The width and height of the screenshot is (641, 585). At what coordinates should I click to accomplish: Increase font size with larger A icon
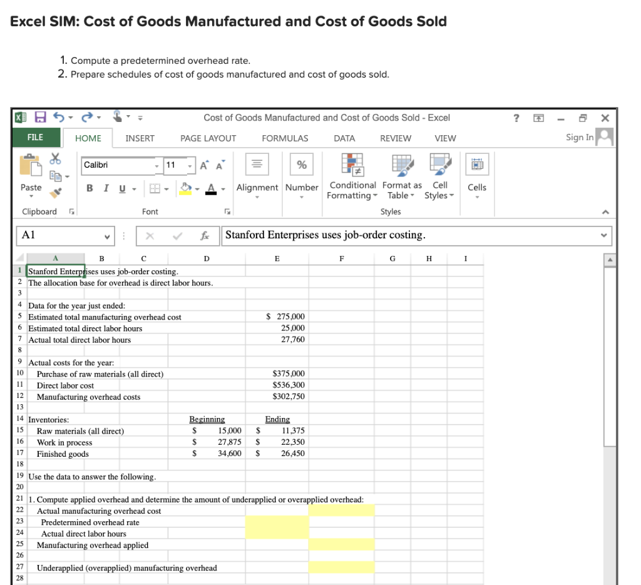coord(204,165)
